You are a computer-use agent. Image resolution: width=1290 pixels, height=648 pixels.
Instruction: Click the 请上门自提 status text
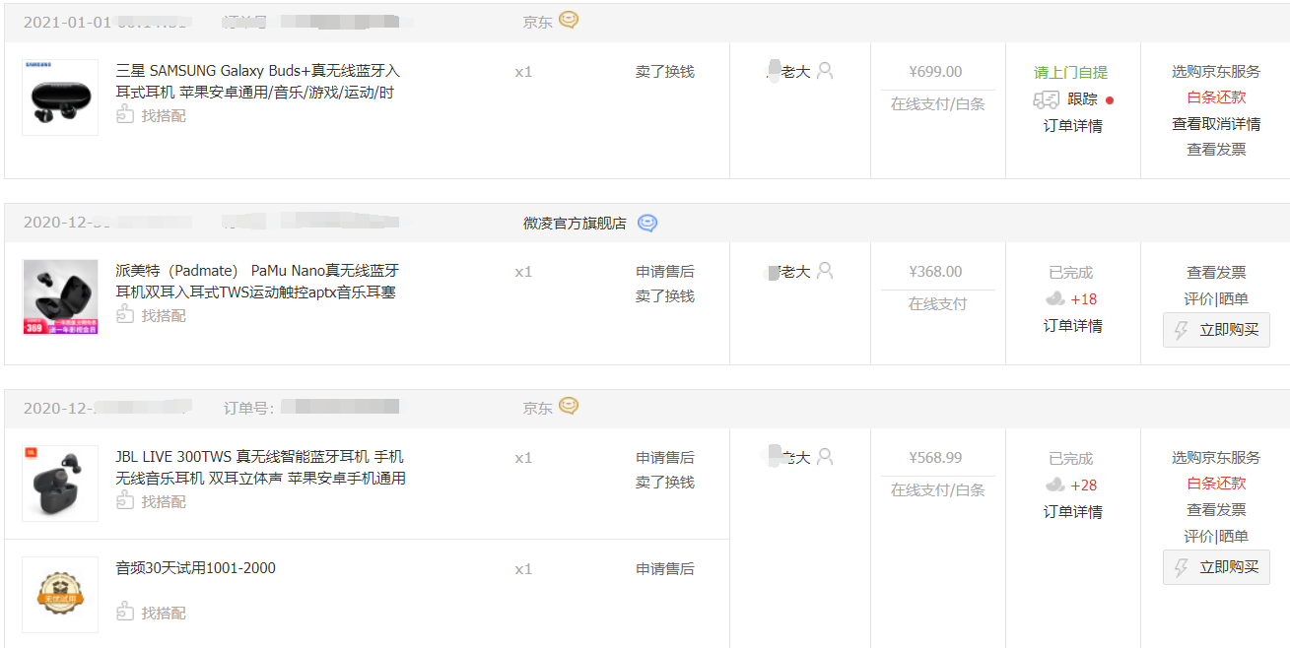pyautogui.click(x=1071, y=73)
